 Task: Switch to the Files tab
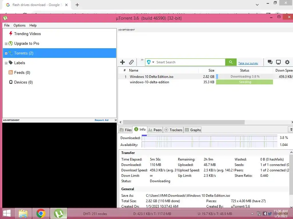tap(126, 130)
